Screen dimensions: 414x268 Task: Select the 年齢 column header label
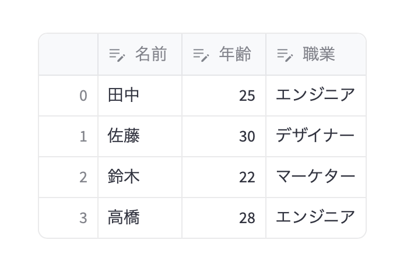[235, 55]
